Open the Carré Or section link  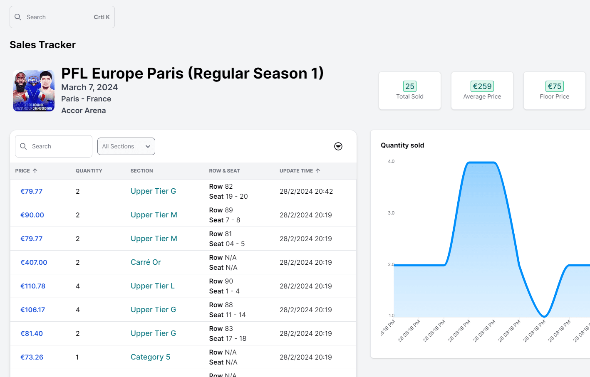tap(146, 262)
